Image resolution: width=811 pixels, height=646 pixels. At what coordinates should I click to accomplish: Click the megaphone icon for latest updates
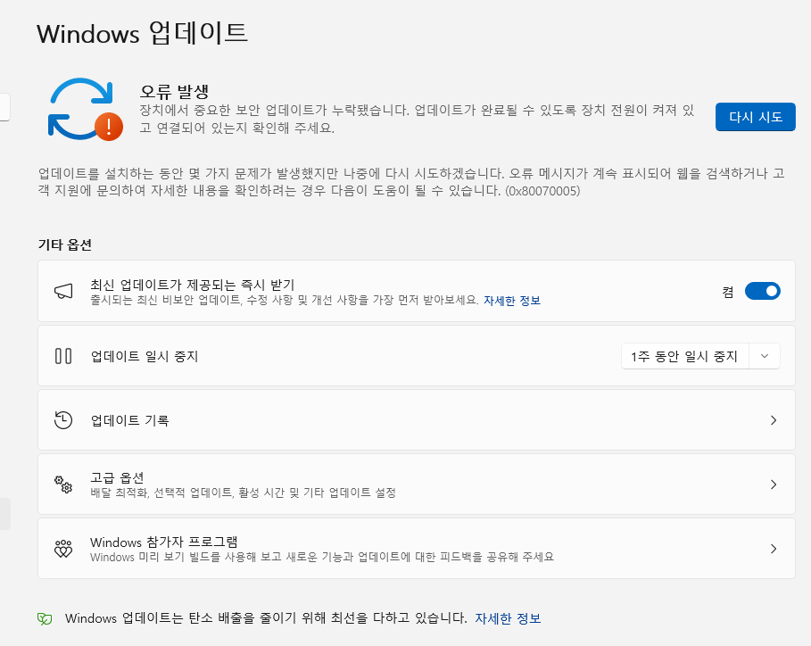[63, 291]
